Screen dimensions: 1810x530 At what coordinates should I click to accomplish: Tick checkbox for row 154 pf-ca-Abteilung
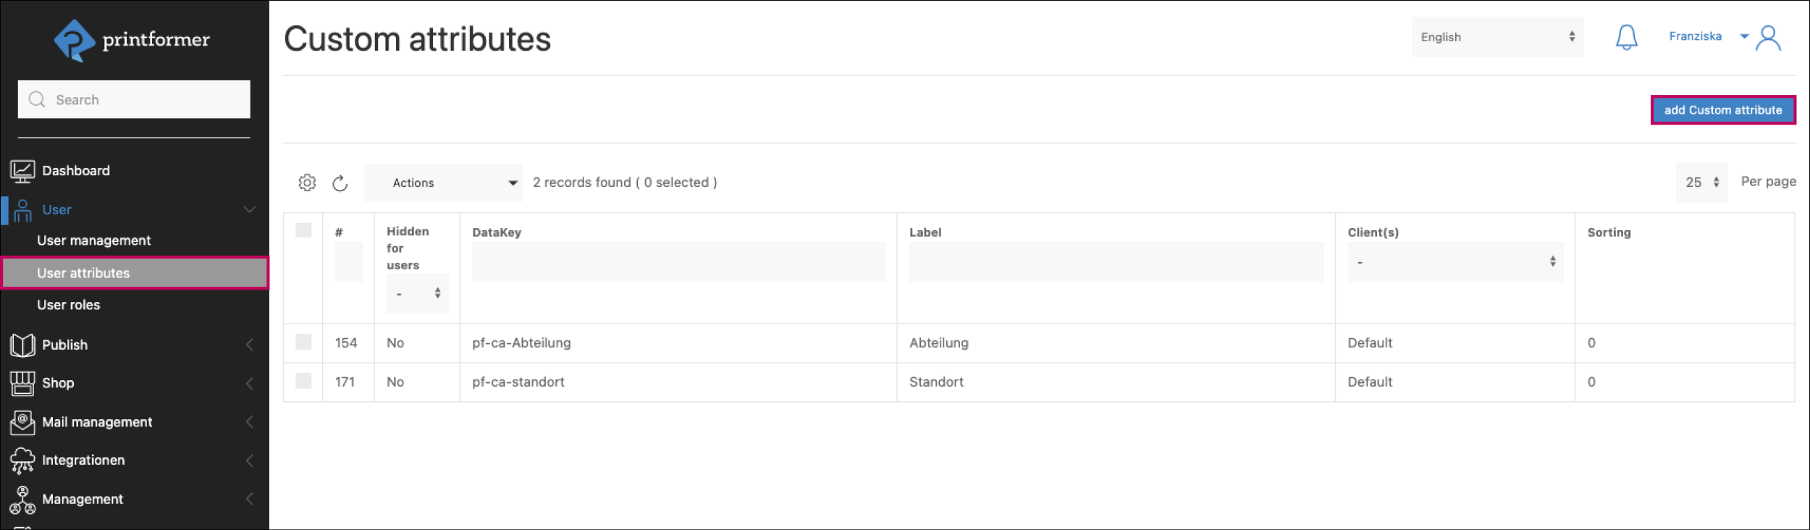(303, 342)
